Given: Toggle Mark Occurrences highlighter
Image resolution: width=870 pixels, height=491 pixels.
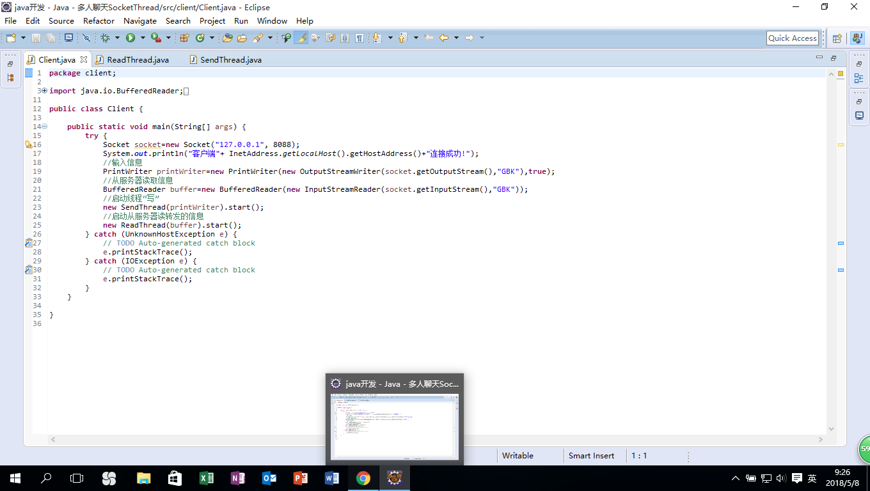Looking at the screenshot, I should coord(301,38).
